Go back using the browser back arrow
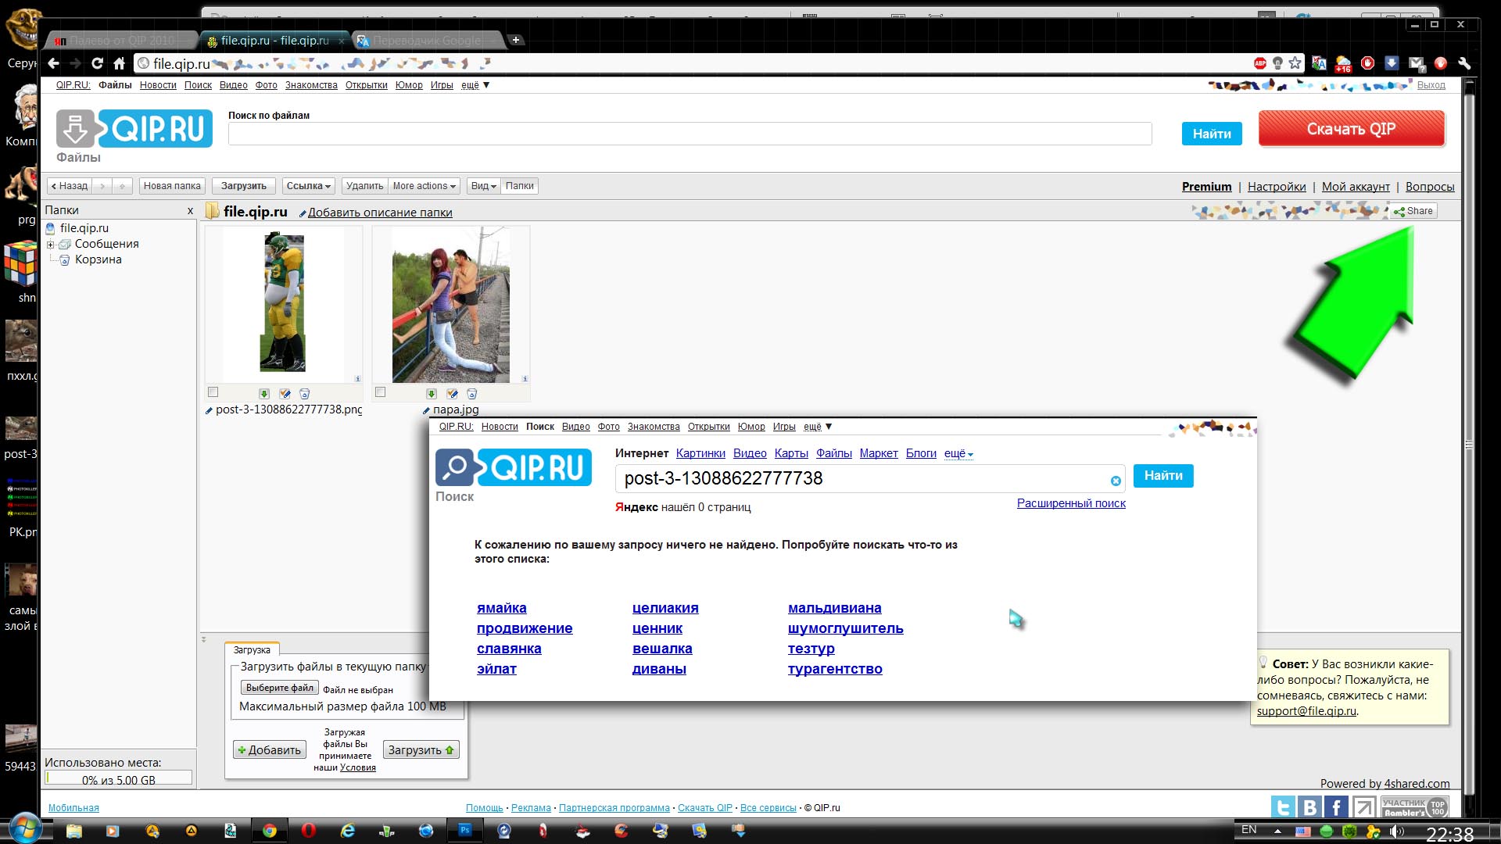The width and height of the screenshot is (1501, 844). pyautogui.click(x=53, y=63)
